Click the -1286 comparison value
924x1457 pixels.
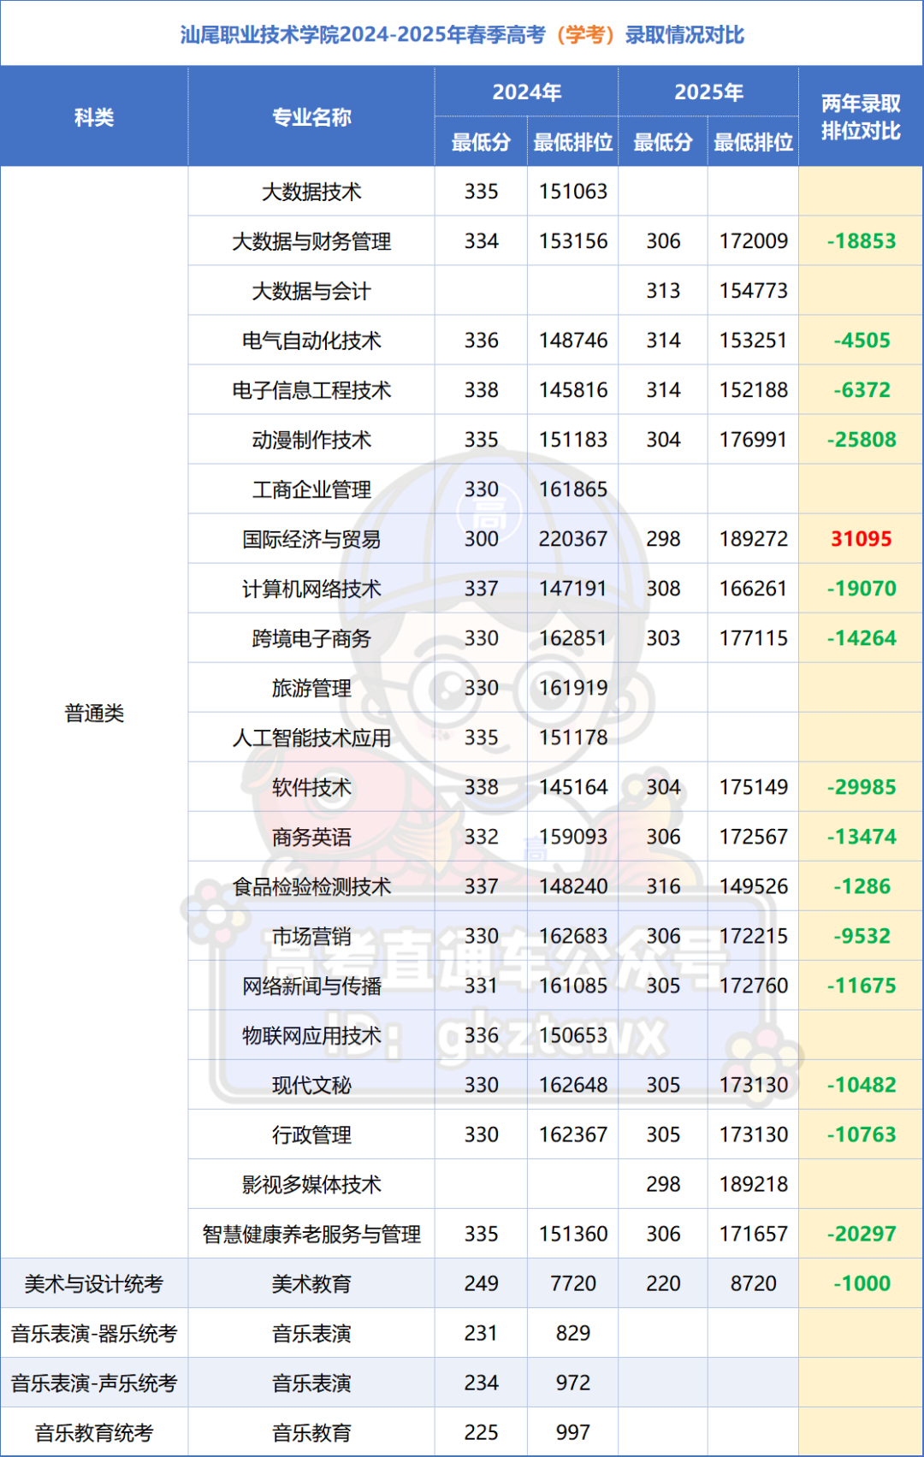pos(861,886)
